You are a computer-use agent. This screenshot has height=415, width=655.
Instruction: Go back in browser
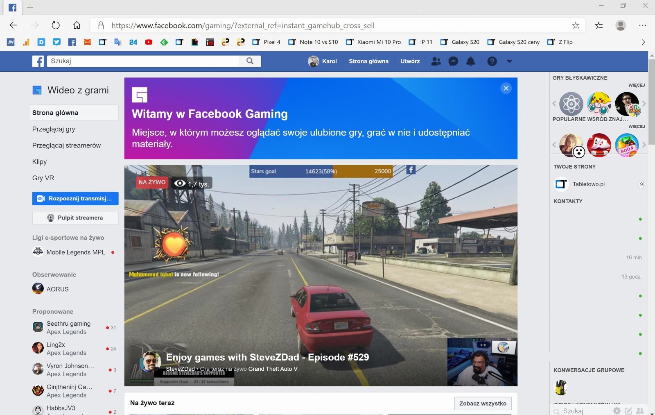pos(14,25)
